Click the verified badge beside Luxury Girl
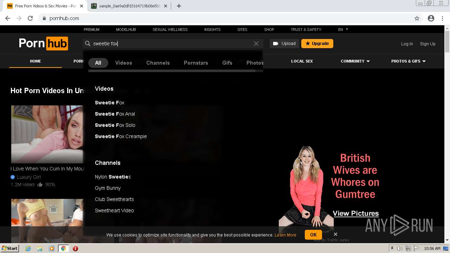This screenshot has width=450, height=253. (13, 177)
